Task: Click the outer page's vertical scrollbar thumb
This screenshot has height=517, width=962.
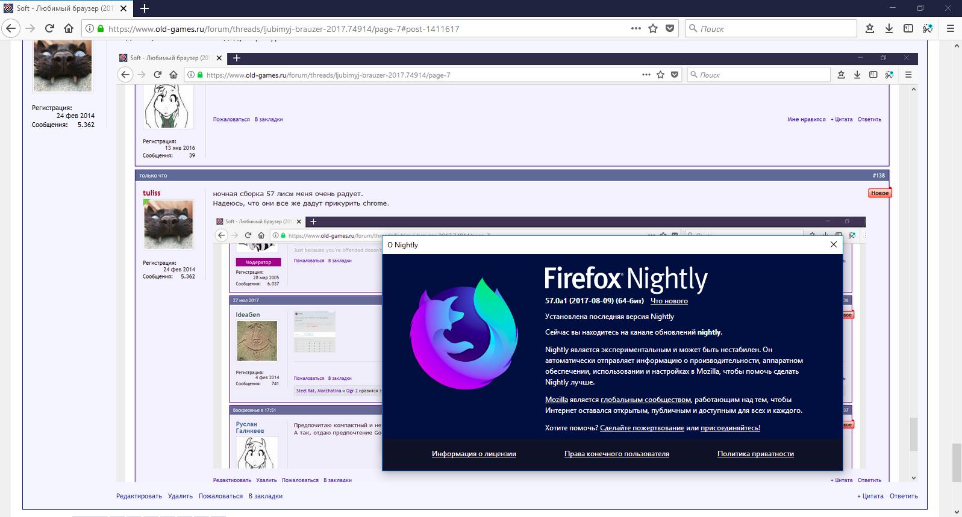Action: pos(957,462)
